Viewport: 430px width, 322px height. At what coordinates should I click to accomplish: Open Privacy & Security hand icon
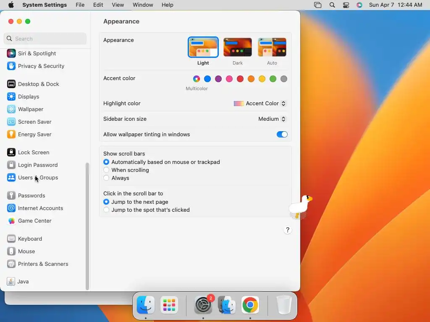click(11, 66)
